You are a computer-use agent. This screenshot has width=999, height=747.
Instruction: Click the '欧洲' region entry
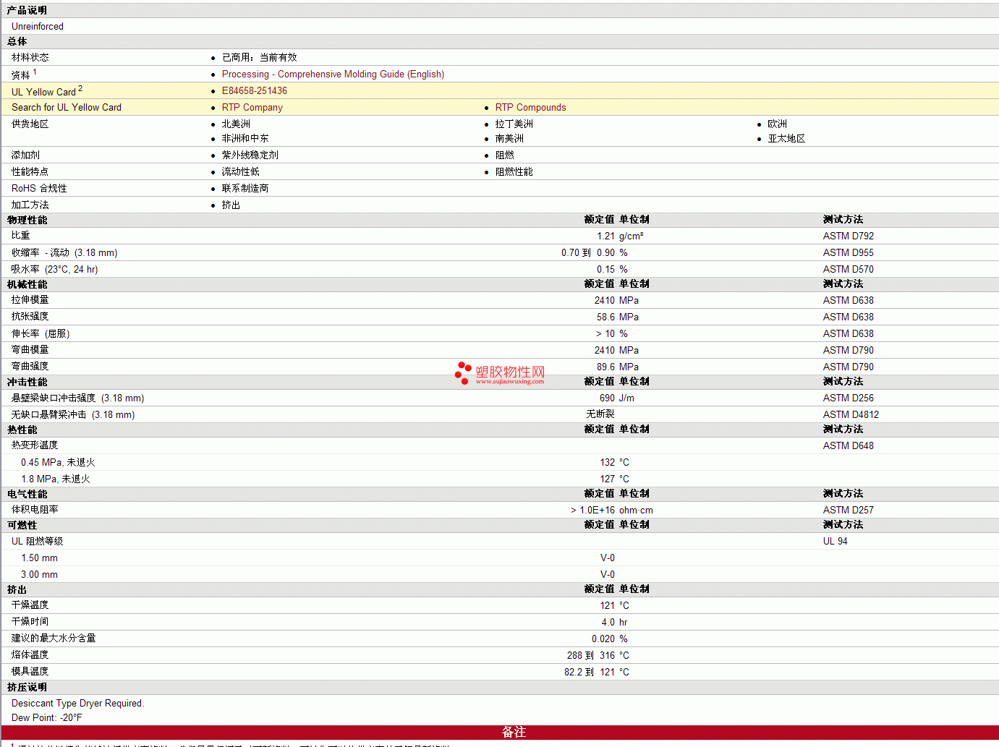(x=778, y=124)
